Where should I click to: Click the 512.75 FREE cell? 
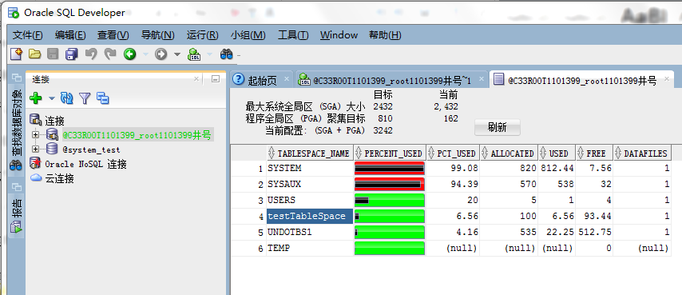click(x=594, y=233)
